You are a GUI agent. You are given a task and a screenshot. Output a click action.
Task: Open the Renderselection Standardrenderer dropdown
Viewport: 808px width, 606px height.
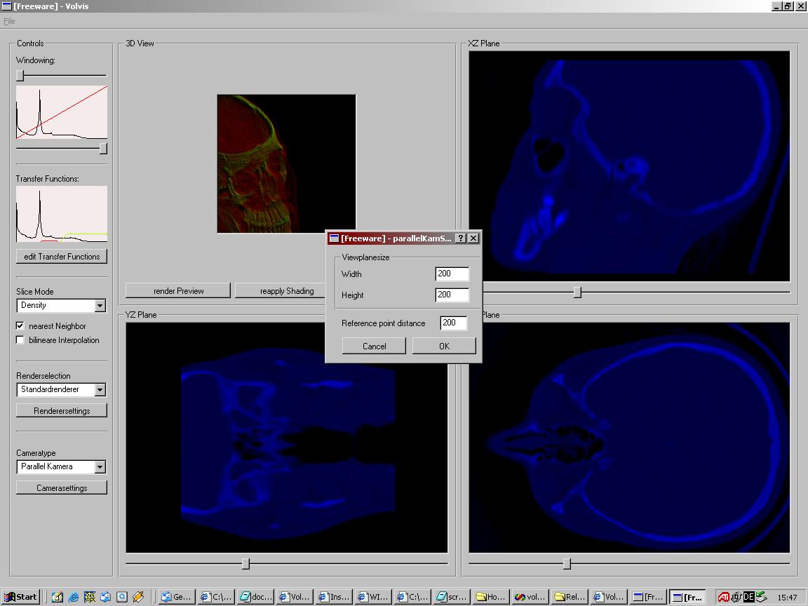[x=100, y=390]
